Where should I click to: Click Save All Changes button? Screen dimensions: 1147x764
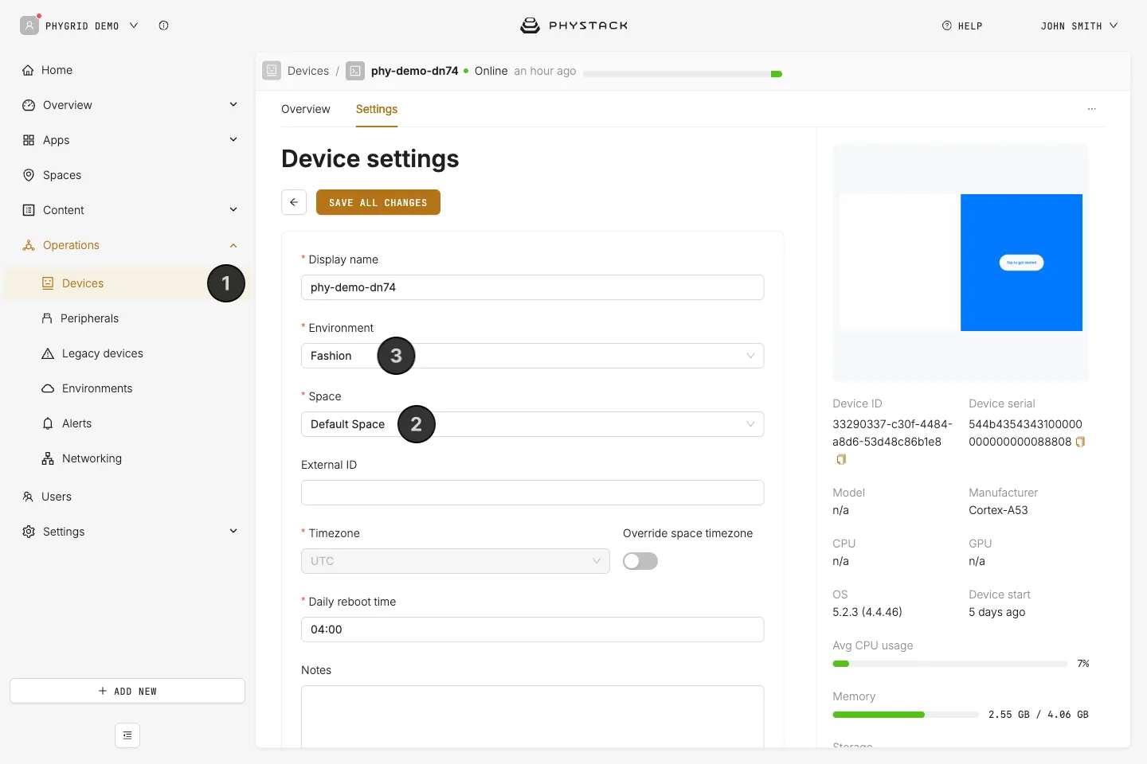[378, 202]
